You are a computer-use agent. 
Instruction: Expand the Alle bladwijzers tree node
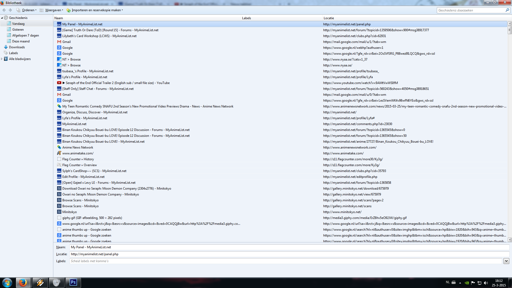click(x=2, y=59)
